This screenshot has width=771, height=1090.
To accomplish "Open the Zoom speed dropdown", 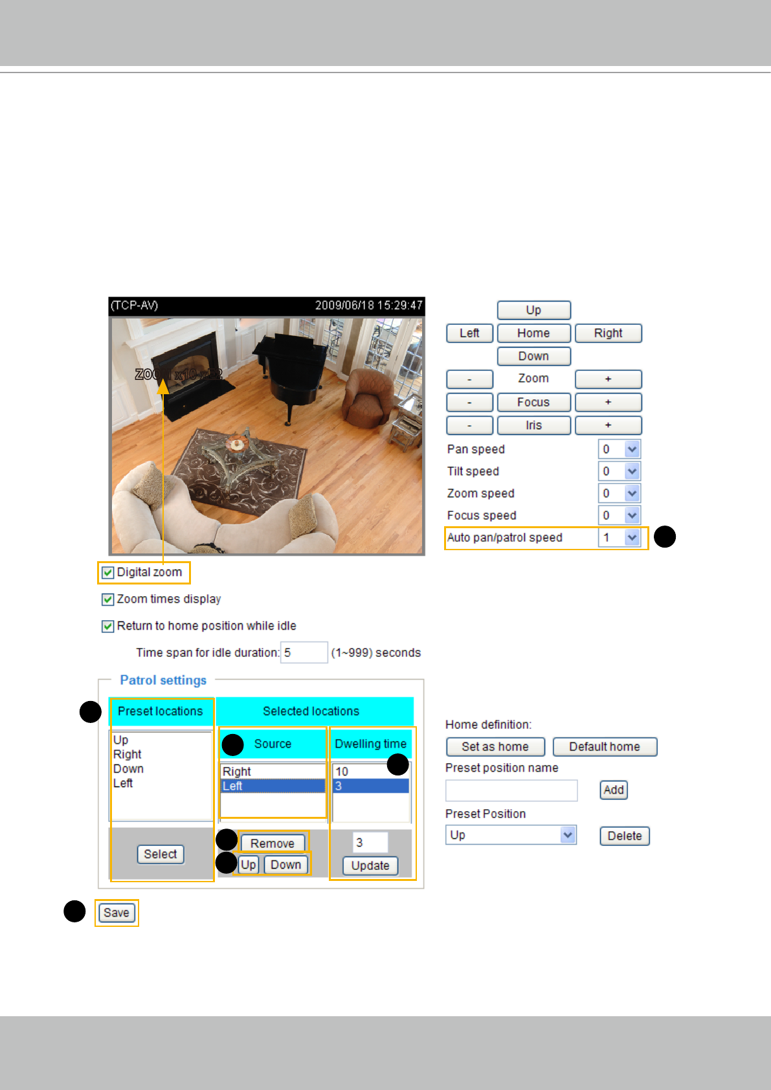I will pyautogui.click(x=620, y=493).
